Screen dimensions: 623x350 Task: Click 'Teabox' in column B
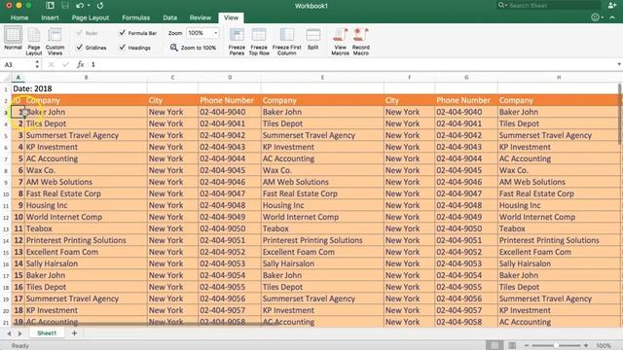pos(39,228)
